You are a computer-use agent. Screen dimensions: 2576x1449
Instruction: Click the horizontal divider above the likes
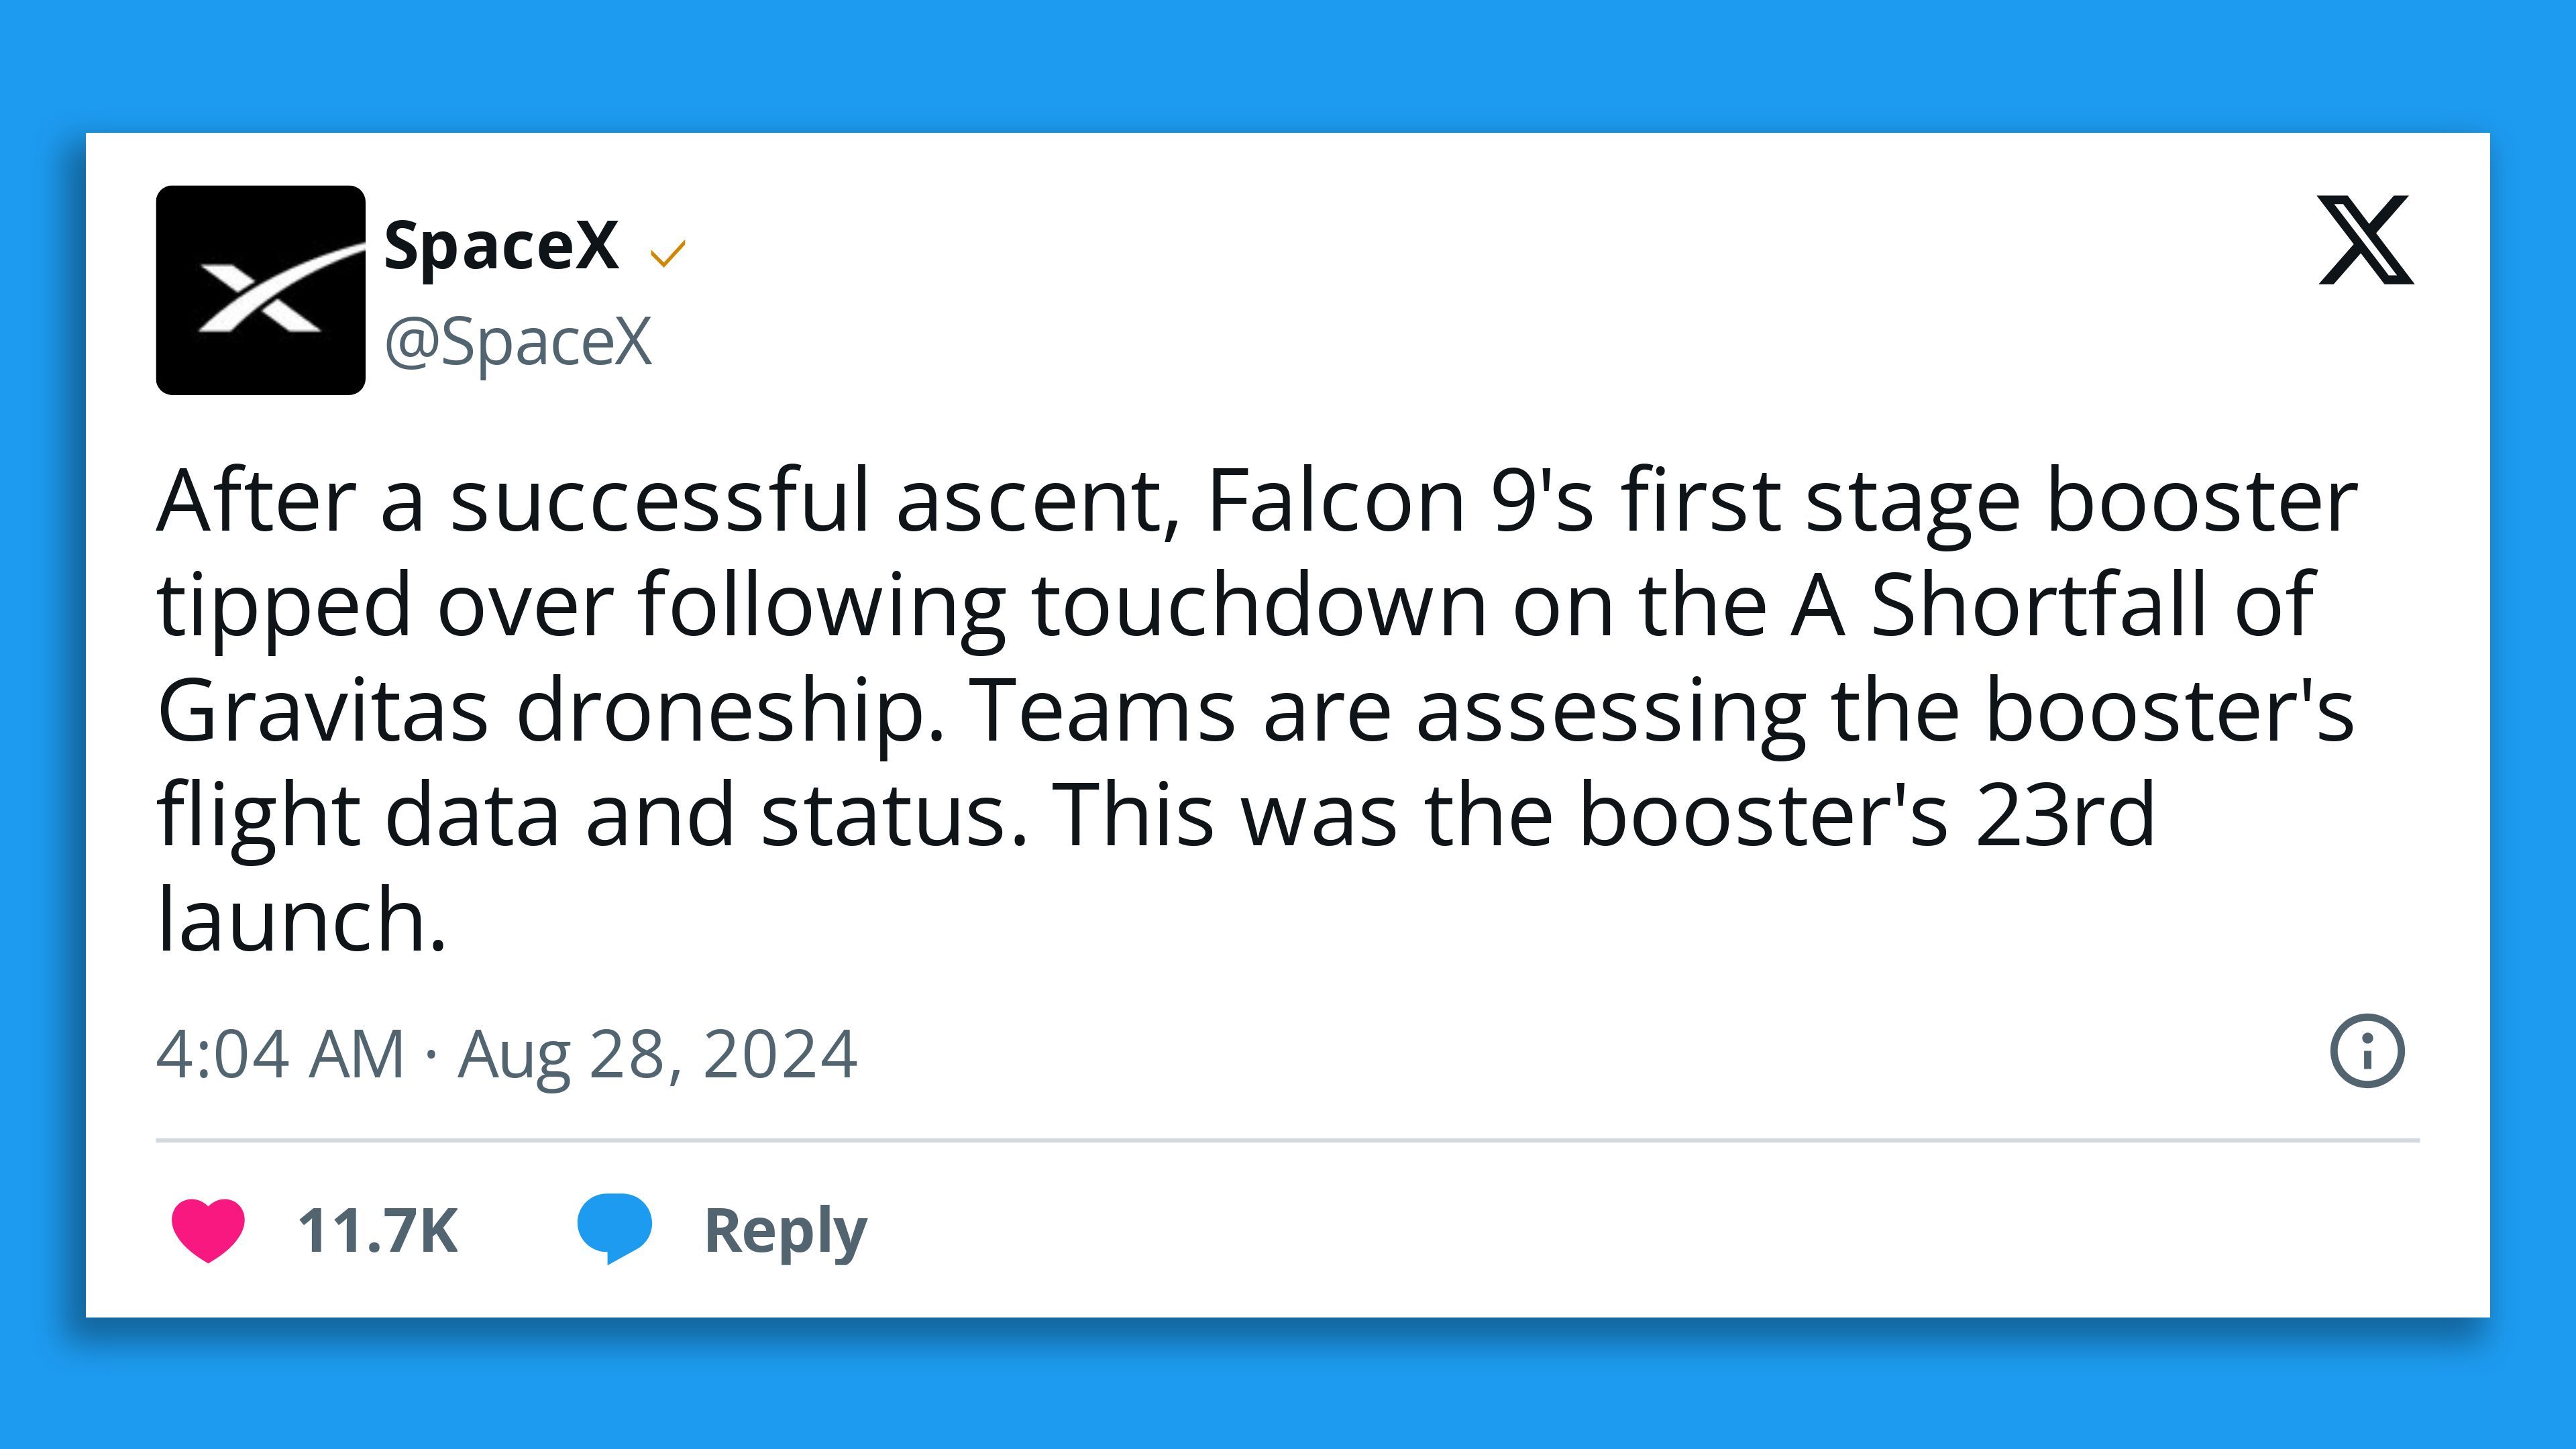[x=1287, y=1140]
